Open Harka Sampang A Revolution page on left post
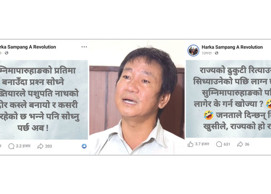 [28, 47]
